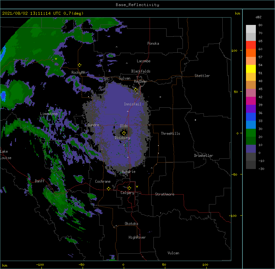Click the Sylvan town label
The height and width of the screenshot is (269, 275).
[124, 78]
